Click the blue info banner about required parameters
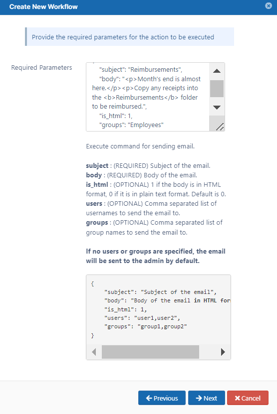Screen dimensions: 277x414 [x=130, y=37]
